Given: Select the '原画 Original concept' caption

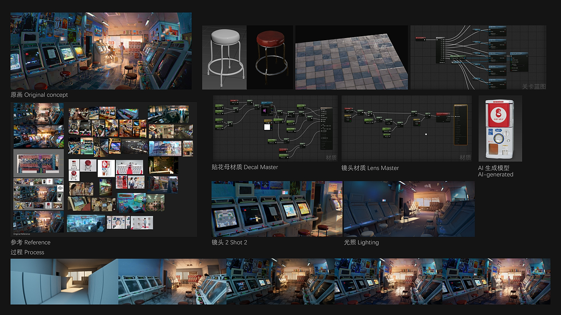Looking at the screenshot, I should coord(39,94).
